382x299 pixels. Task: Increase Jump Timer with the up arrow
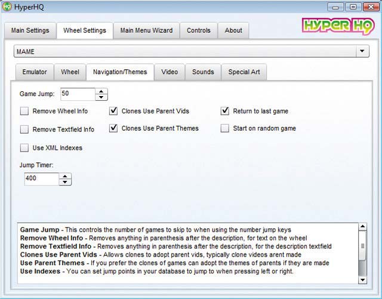pyautogui.click(x=65, y=176)
